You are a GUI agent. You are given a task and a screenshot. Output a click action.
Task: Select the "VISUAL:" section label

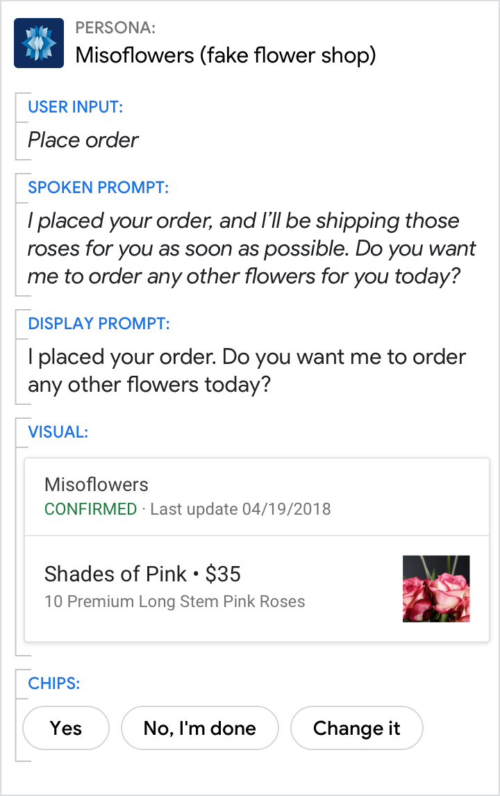(x=58, y=432)
